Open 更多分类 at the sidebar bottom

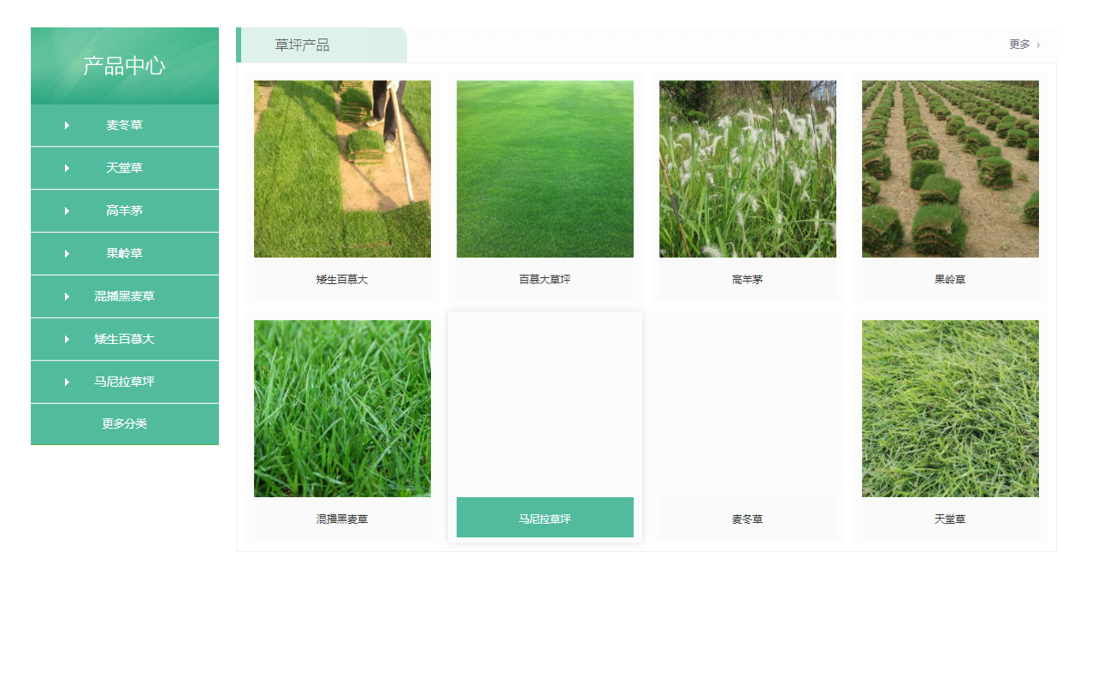(x=125, y=424)
